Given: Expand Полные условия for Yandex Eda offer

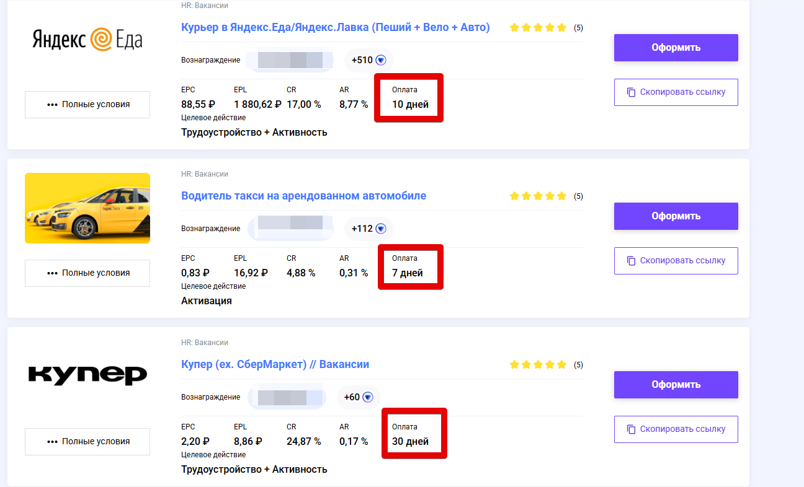Looking at the screenshot, I should [87, 105].
